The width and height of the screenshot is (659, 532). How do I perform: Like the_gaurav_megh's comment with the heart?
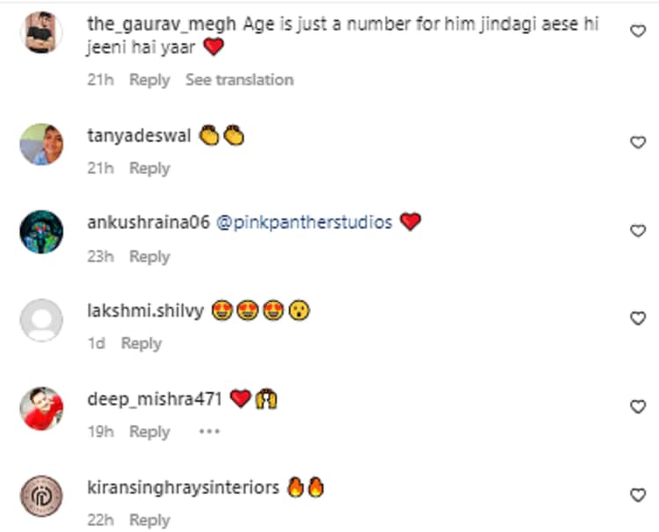(639, 31)
